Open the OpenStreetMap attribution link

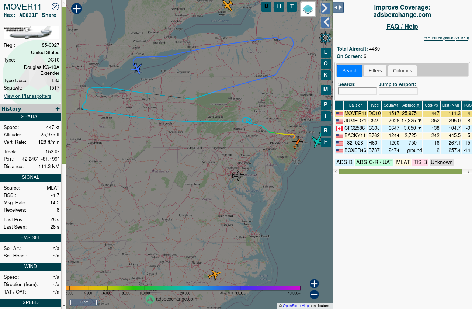click(x=295, y=306)
